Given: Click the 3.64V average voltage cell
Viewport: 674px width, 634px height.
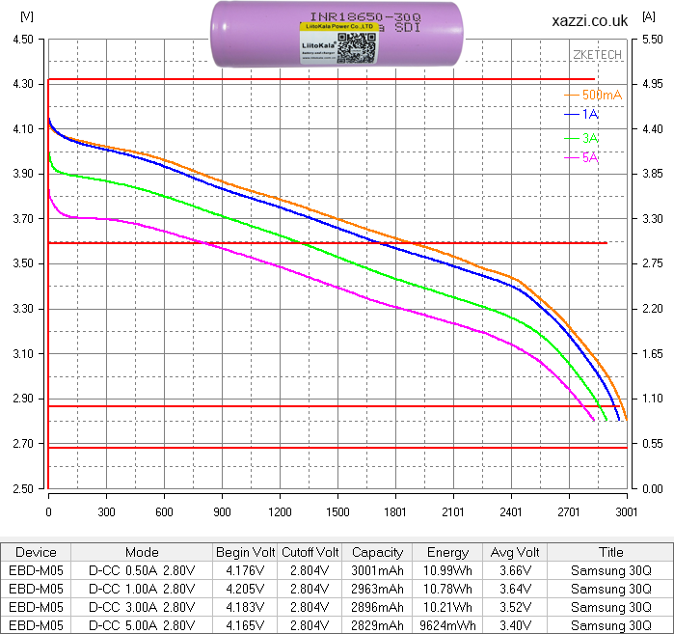Looking at the screenshot, I should click(515, 589).
